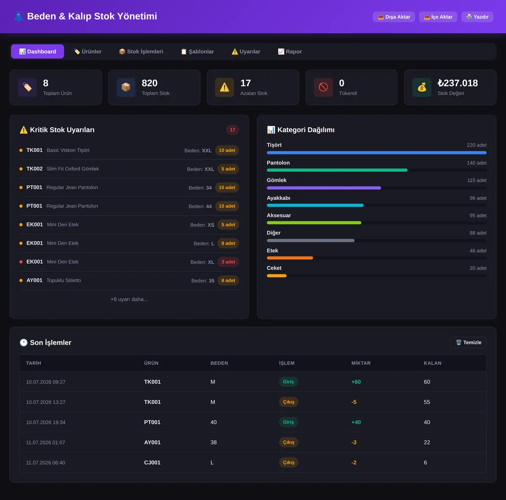506x500 pixels.
Task: Click the Etek category progress bar
Action: [x=377, y=258]
